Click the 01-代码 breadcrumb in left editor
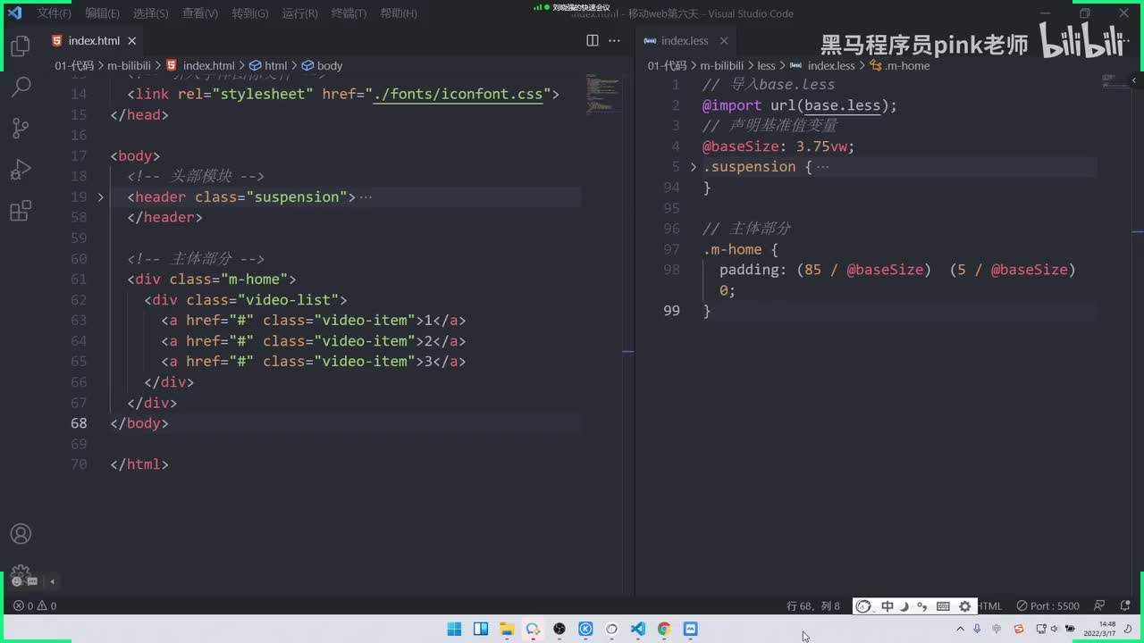 [x=74, y=66]
